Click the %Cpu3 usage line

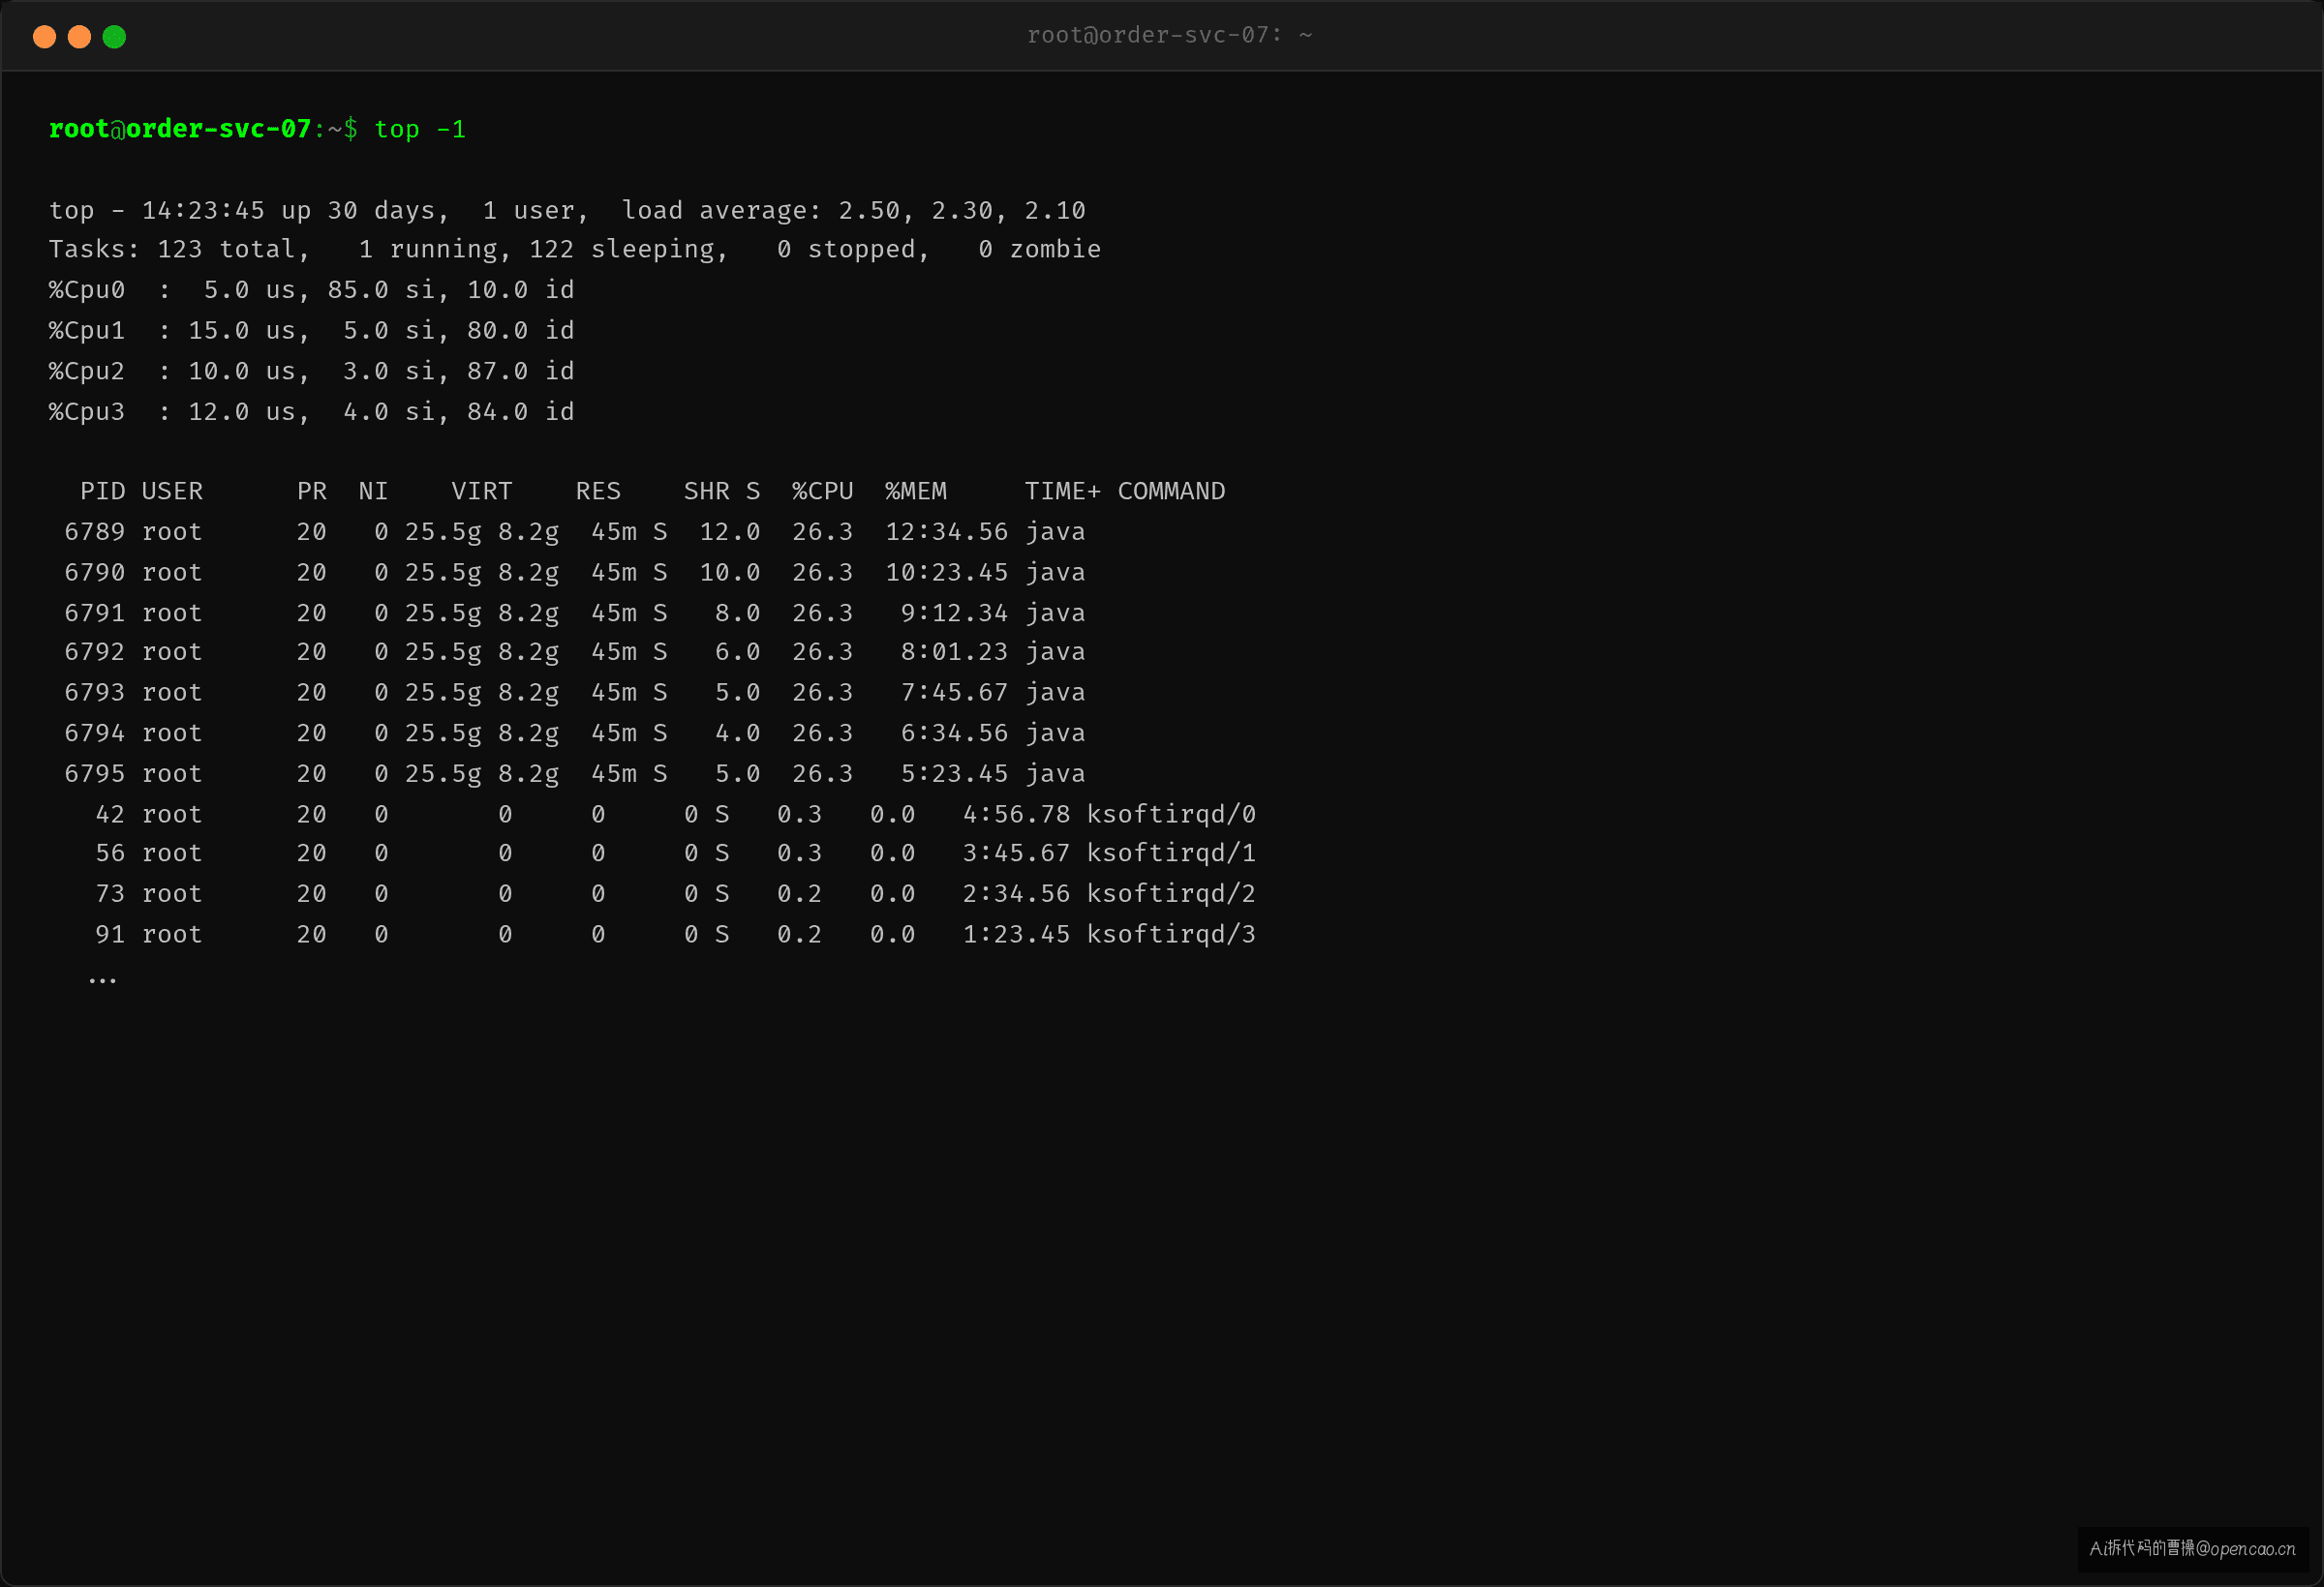(x=312, y=411)
